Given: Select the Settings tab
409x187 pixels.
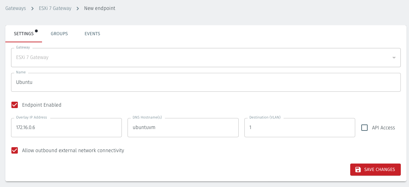Looking at the screenshot, I should (24, 34).
